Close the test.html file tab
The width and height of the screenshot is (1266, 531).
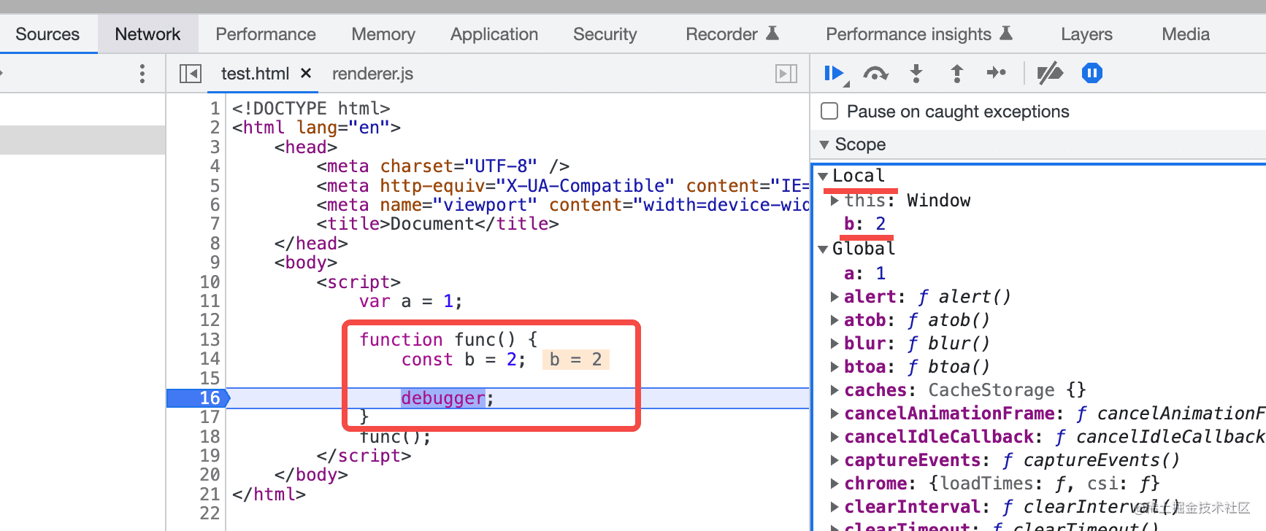(x=306, y=73)
